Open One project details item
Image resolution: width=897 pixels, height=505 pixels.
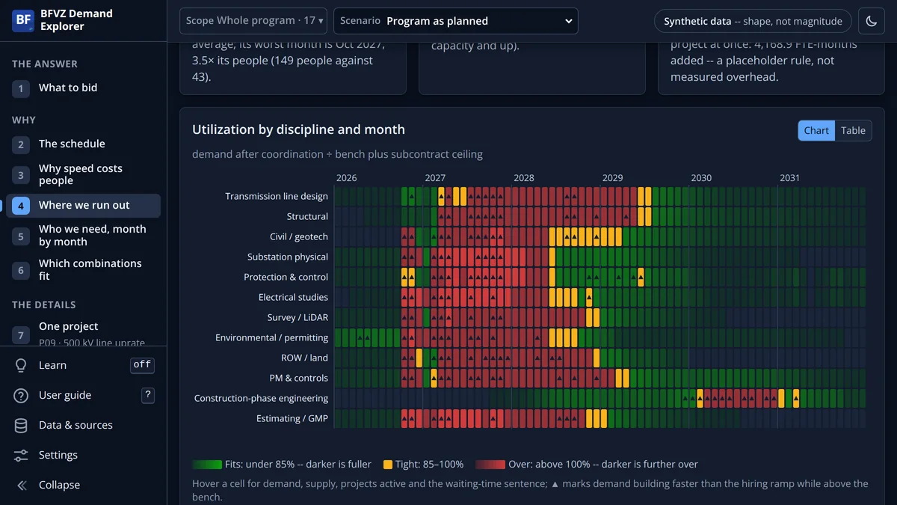click(x=84, y=333)
